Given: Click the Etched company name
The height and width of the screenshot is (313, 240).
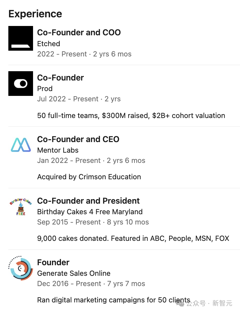Looking at the screenshot, I should pos(48,44).
